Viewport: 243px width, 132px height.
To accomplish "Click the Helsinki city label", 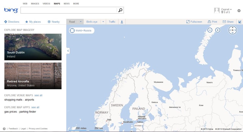I will (141, 117).
